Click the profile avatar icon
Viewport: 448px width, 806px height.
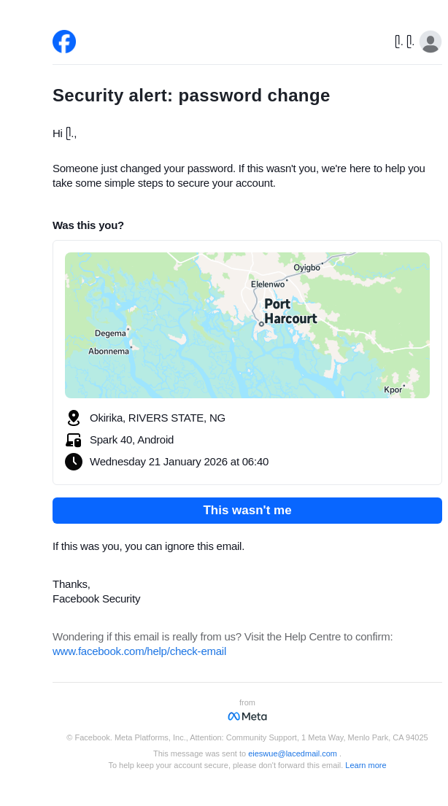click(430, 42)
